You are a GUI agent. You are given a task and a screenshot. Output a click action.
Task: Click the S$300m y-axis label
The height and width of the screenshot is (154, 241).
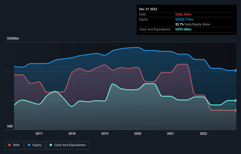click(x=13, y=38)
